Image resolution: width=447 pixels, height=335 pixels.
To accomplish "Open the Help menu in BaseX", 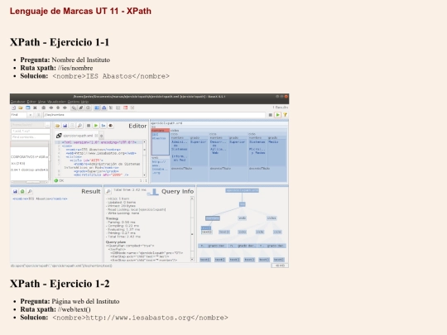I will coord(84,102).
